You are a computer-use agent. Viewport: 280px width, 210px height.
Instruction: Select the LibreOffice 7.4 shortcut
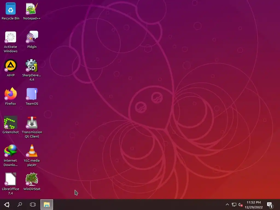11,184
